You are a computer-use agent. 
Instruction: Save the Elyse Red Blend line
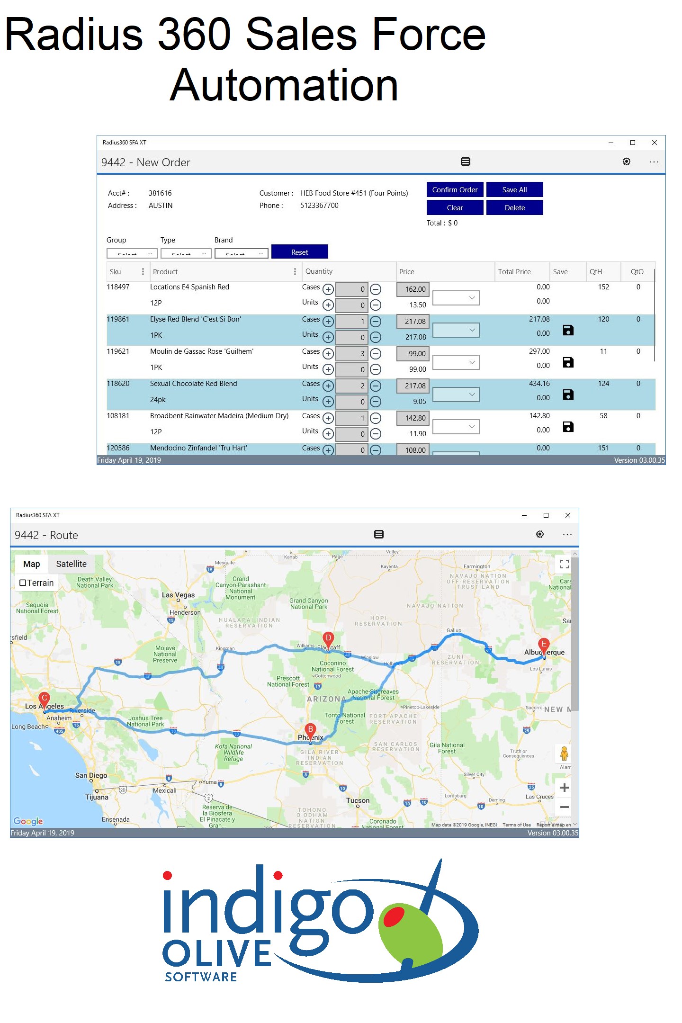[x=568, y=330]
